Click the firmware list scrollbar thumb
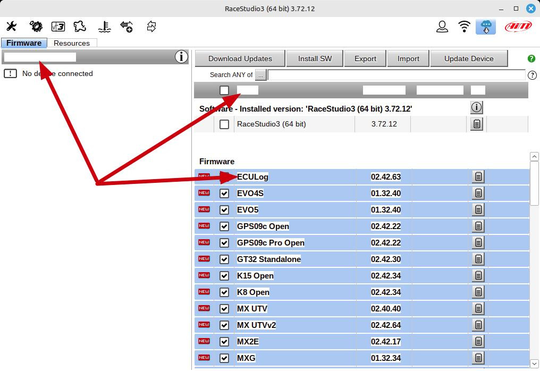This screenshot has width=540, height=371. (534, 183)
